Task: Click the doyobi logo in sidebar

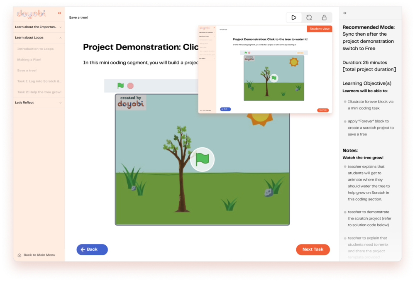Action: (x=31, y=14)
